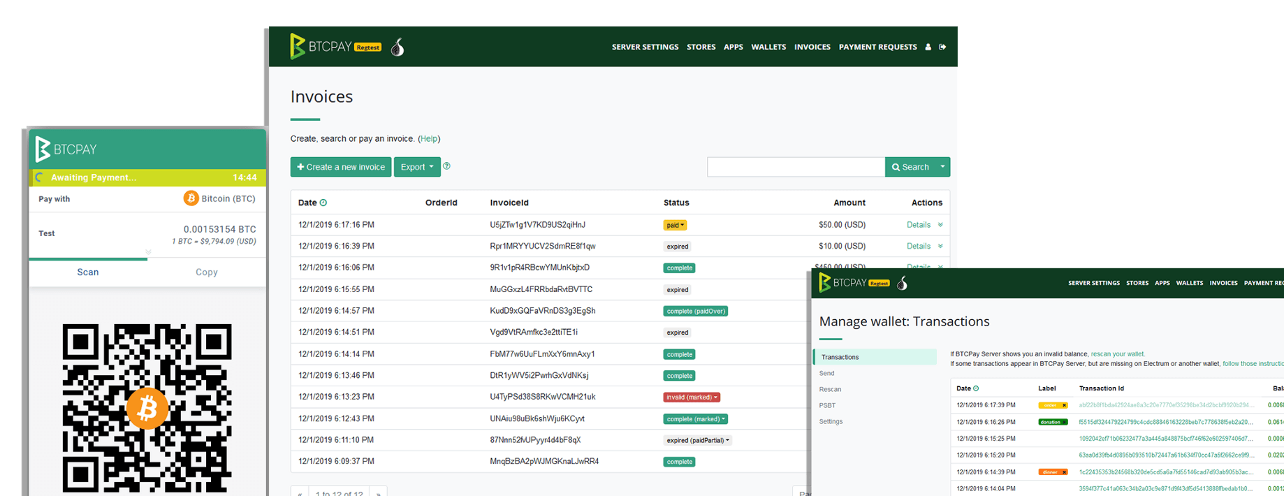Click invoice ID KudD9xGQFaVRnDS3g3EgSh
Viewport: 1284px width, 496px height.
[542, 311]
